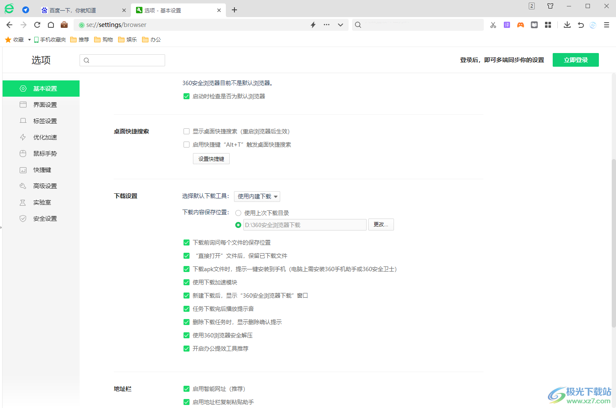Image resolution: width=616 pixels, height=408 pixels.
Task: Toggle 新建下载后显示下载窗口 checkbox
Action: pos(187,296)
